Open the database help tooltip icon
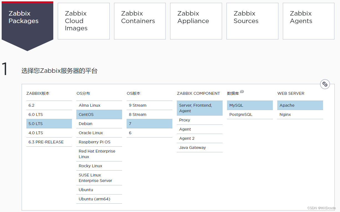Viewport: 340px width, 212px height. (x=242, y=91)
